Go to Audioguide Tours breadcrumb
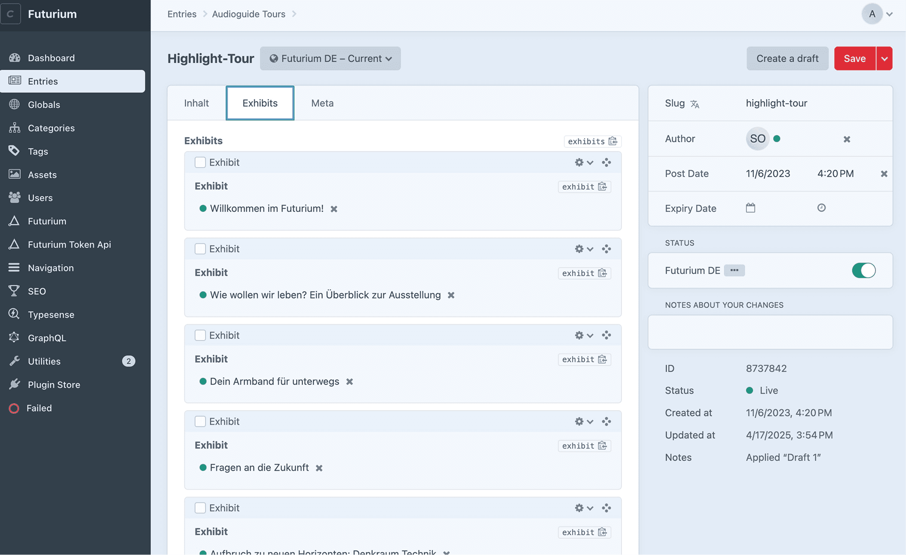906x555 pixels. click(x=248, y=14)
